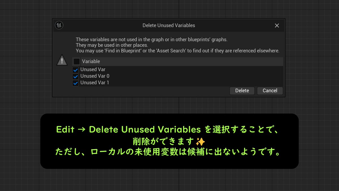The height and width of the screenshot is (191, 339).
Task: Click the Delete Unused Variables title bar
Action: [x=169, y=25]
